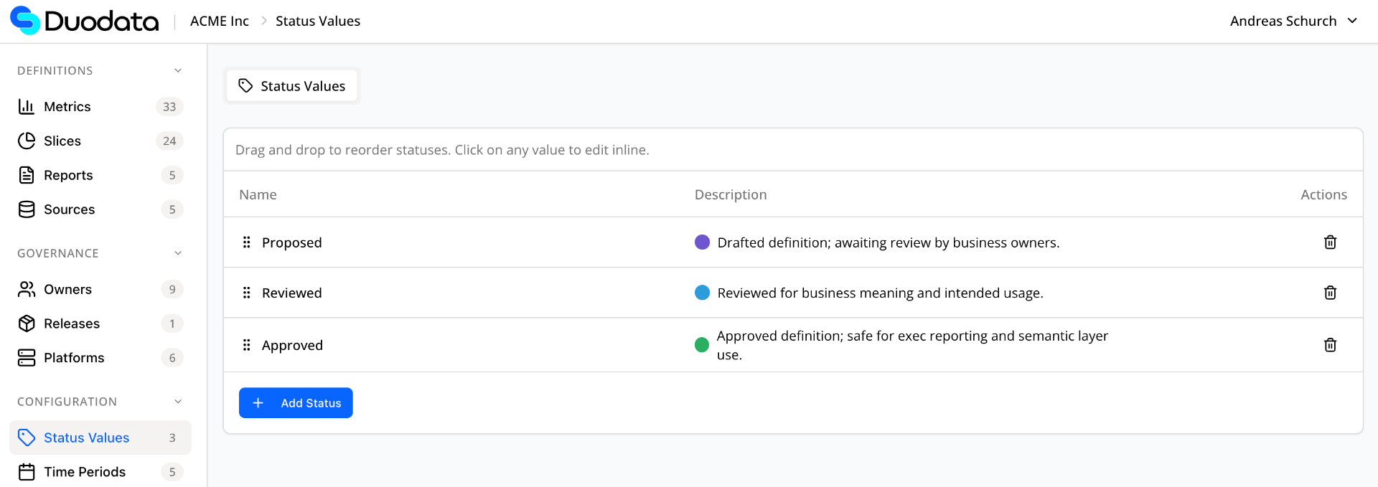
Task: Click the Duodata wordmark
Action: coord(101,21)
